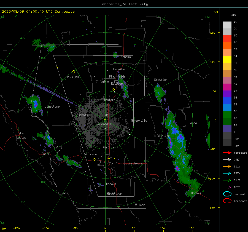
Task: Click the strong storm echo near Limestone
Action: coord(35,104)
